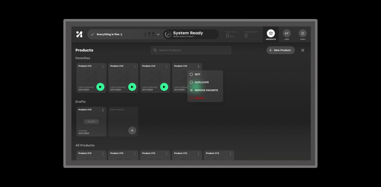Click the search magnifier icon

[x=155, y=50]
